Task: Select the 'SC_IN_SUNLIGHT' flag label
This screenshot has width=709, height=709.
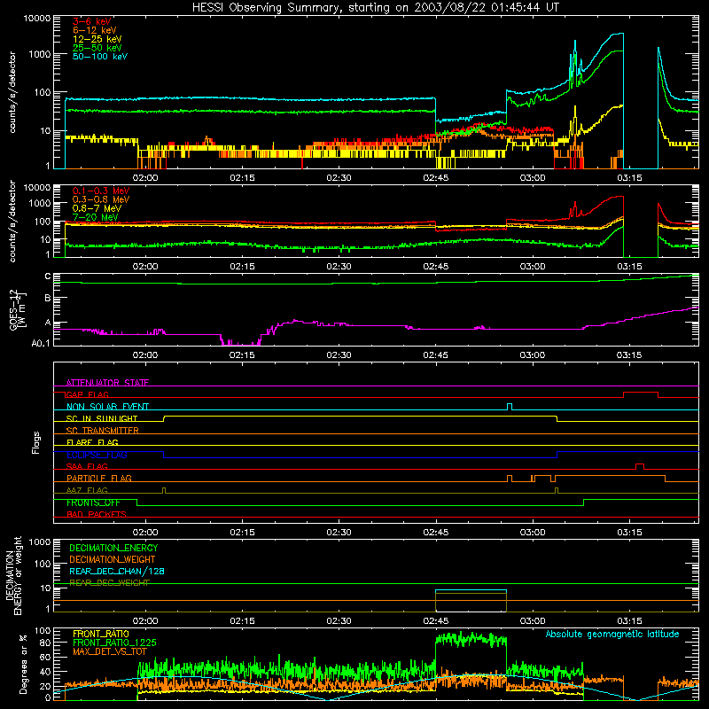Action: 101,418
